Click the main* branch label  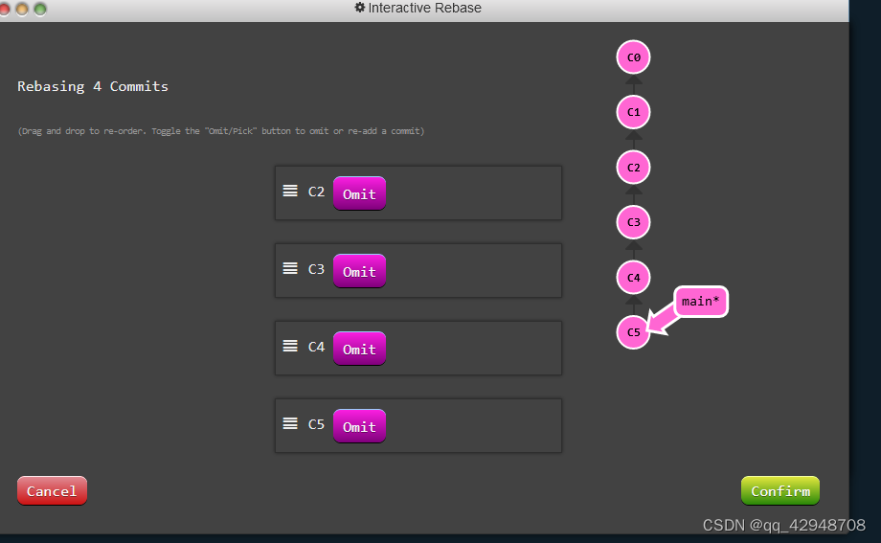(701, 302)
